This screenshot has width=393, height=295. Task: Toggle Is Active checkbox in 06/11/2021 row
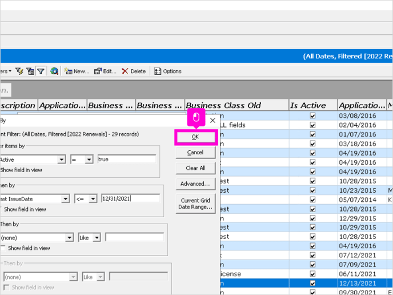(x=312, y=274)
